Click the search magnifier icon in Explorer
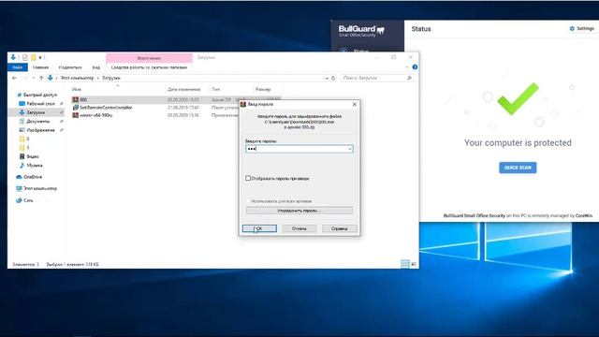Viewport: 599px width, 337px height. tap(409, 78)
